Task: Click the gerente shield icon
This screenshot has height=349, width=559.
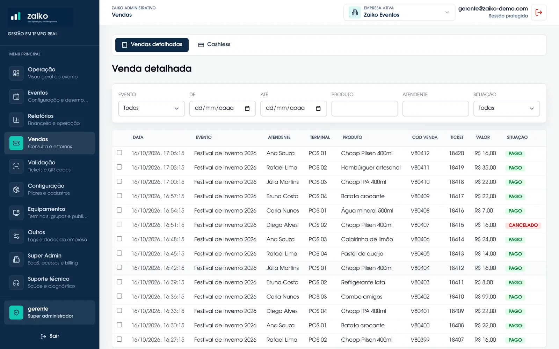Action: click(x=16, y=313)
